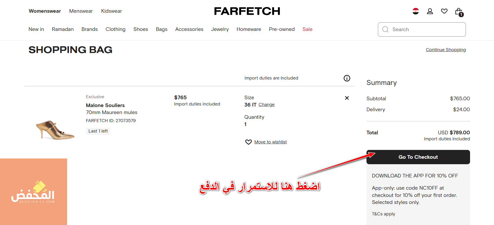The height and width of the screenshot is (225, 494).
Task: Click the heart icon beside Move to wishlist
Action: [248, 142]
